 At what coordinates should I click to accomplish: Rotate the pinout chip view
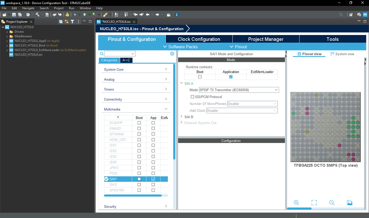[349, 203]
